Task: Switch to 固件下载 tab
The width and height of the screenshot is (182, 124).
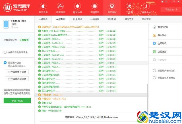Action: point(146,19)
